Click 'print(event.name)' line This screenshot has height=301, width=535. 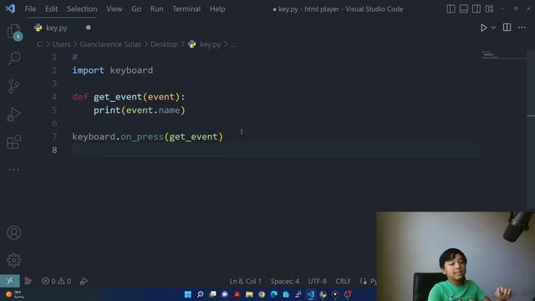pos(140,110)
